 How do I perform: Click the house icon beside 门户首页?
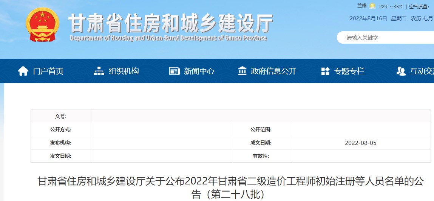click(23, 71)
